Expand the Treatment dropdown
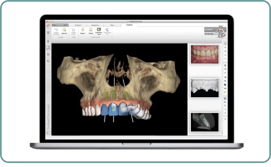 click(60, 25)
